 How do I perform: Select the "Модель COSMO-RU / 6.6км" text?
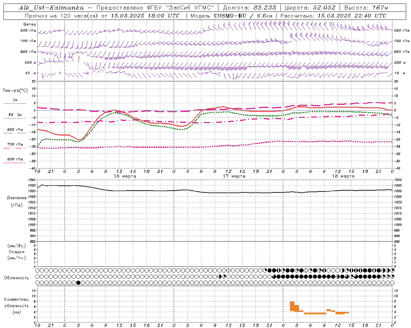coord(232,16)
